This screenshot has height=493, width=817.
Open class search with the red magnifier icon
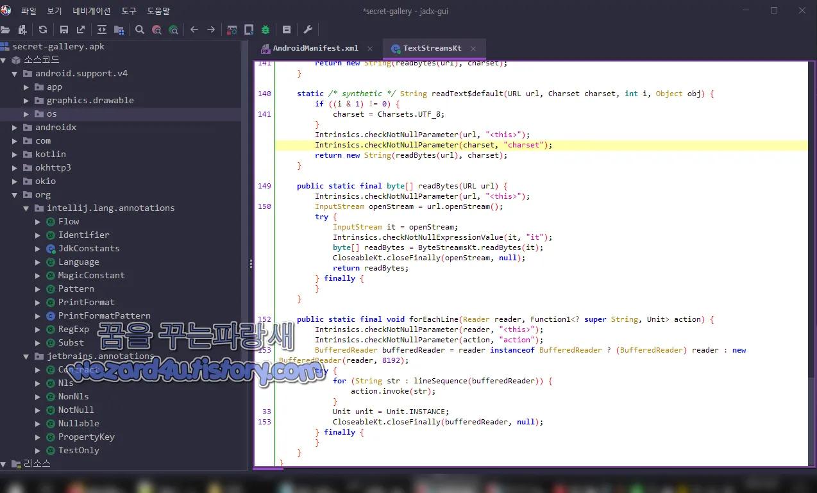coord(156,29)
